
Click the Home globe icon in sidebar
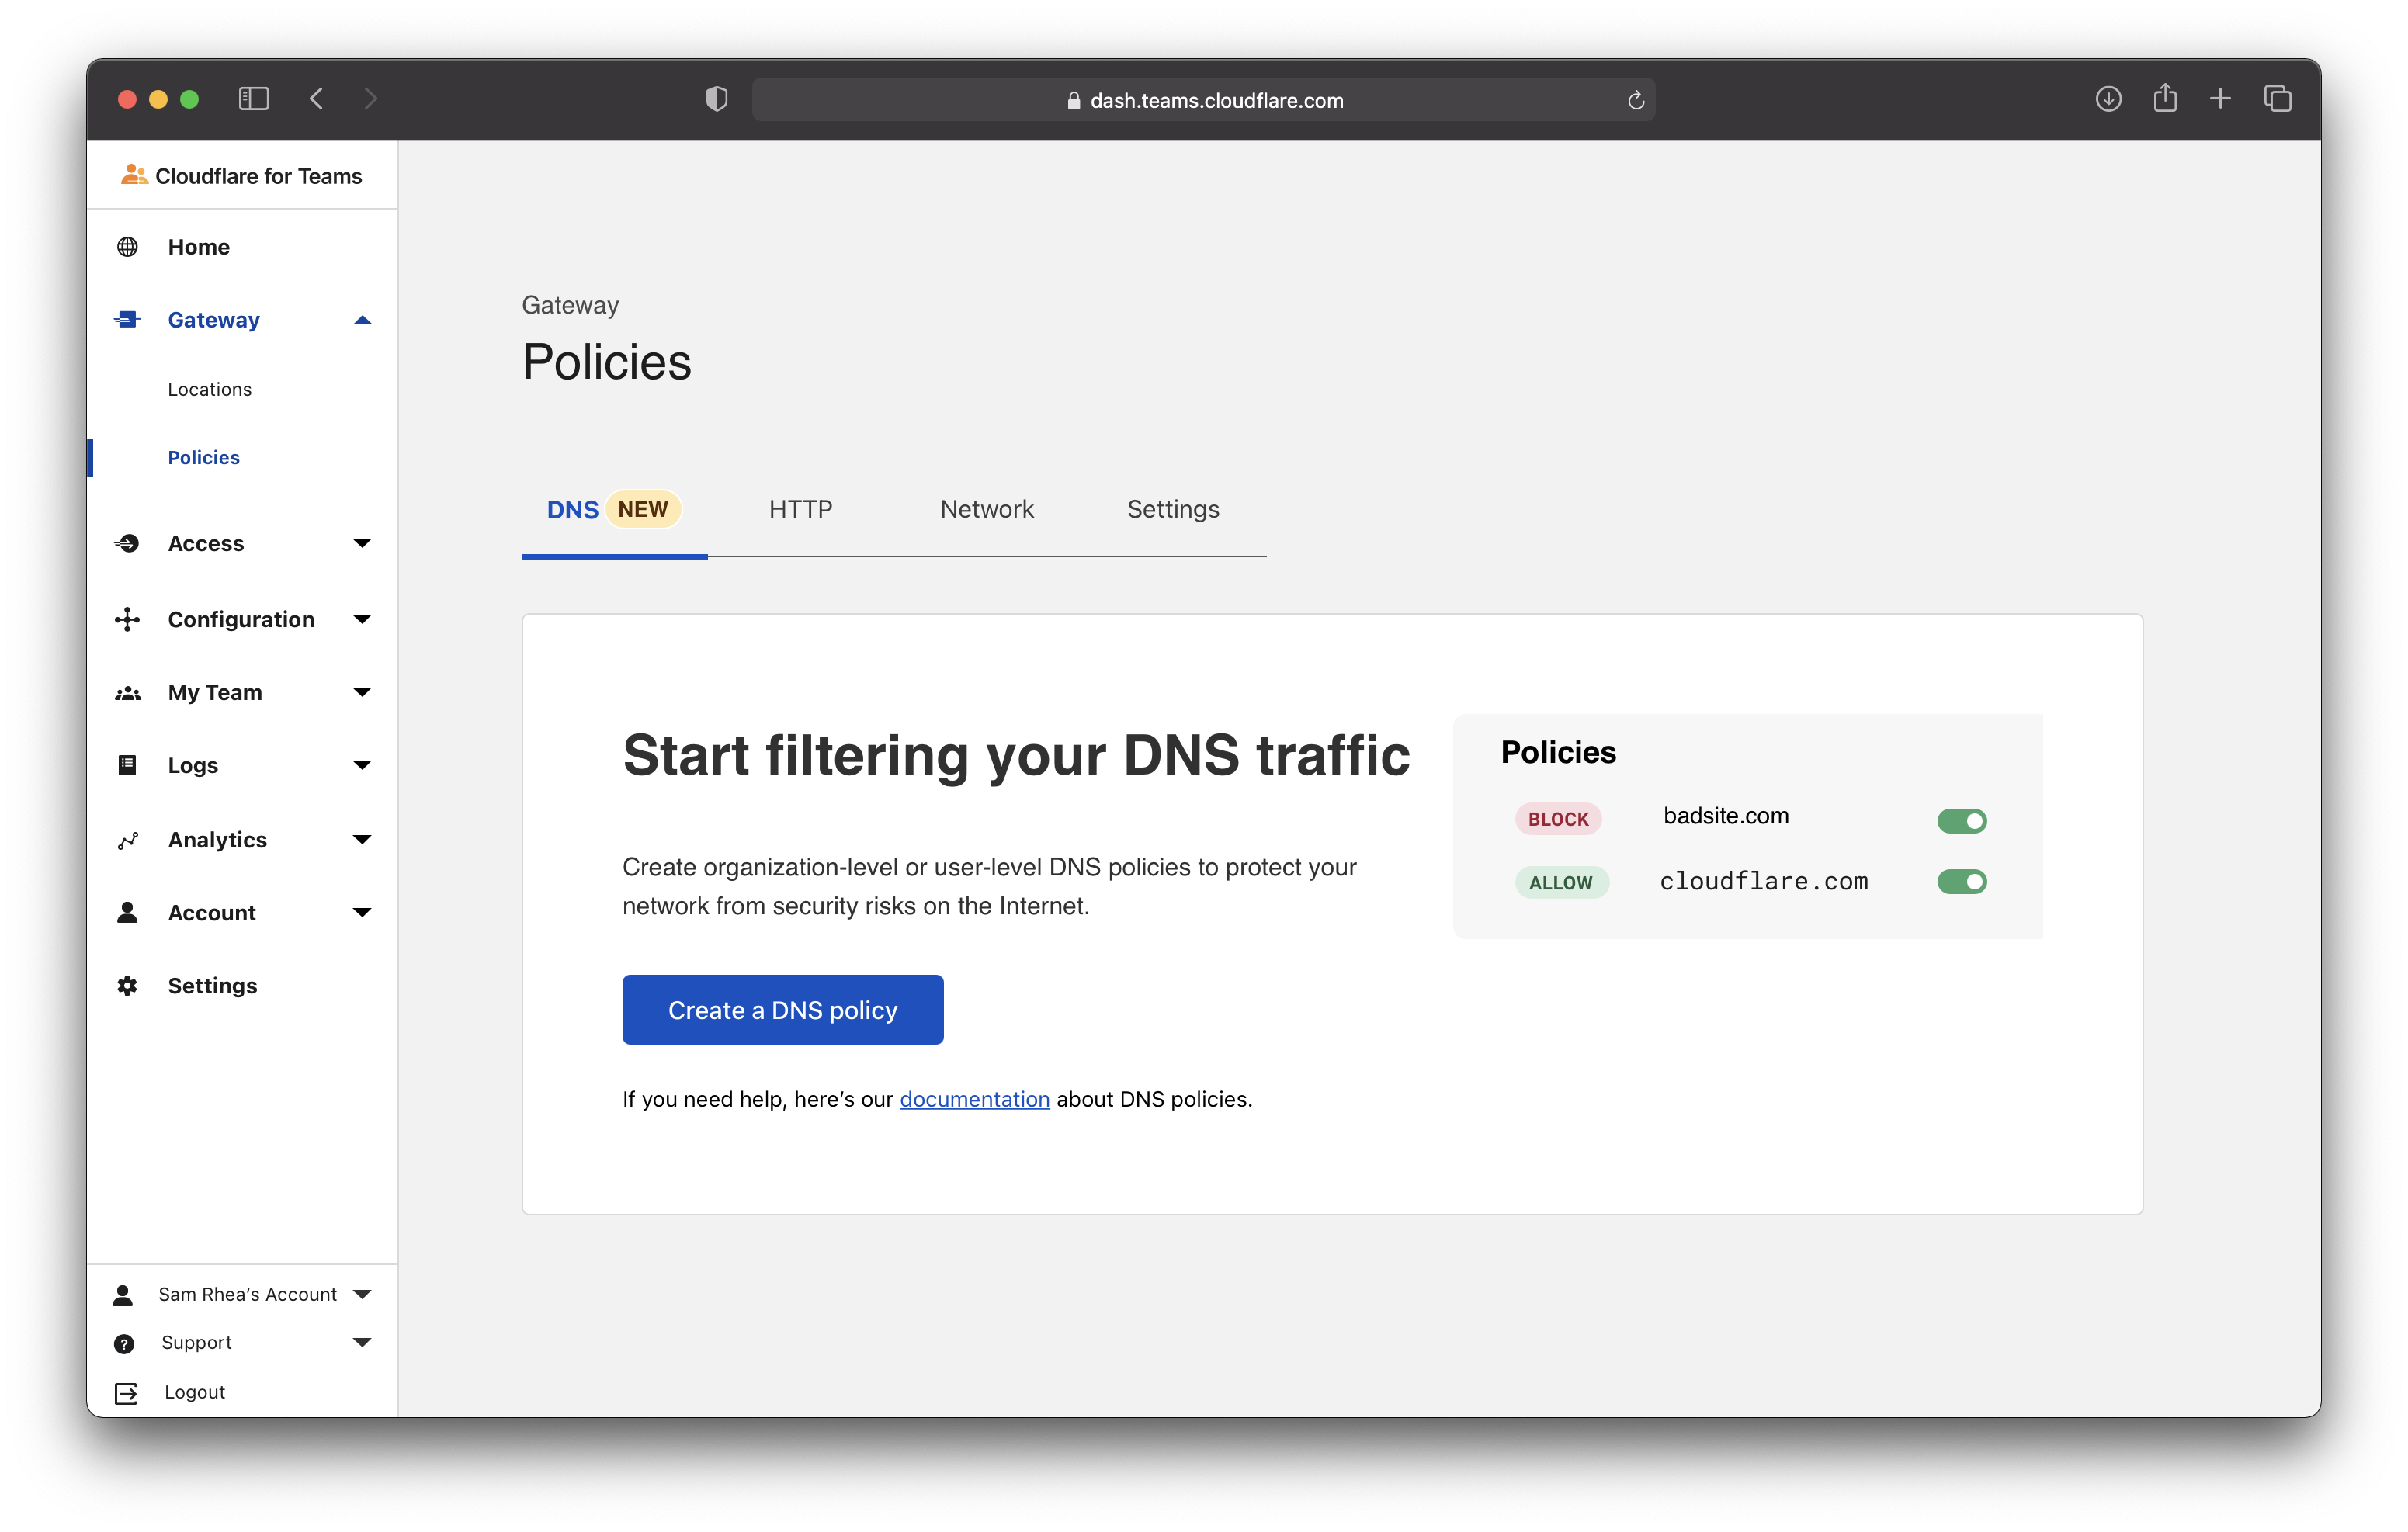click(x=127, y=247)
